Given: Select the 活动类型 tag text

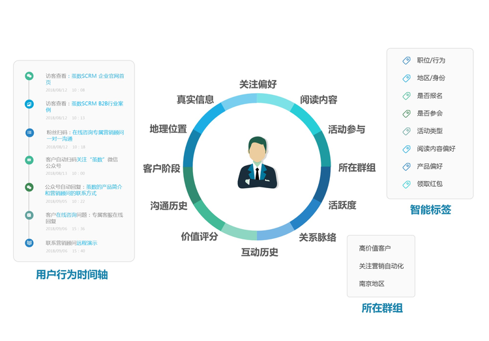Looking at the screenshot, I should (430, 131).
